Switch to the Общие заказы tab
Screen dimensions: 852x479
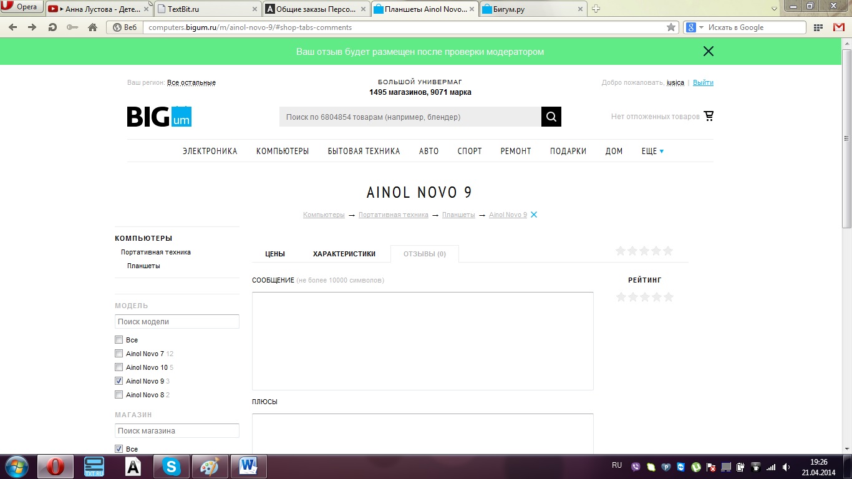316,9
